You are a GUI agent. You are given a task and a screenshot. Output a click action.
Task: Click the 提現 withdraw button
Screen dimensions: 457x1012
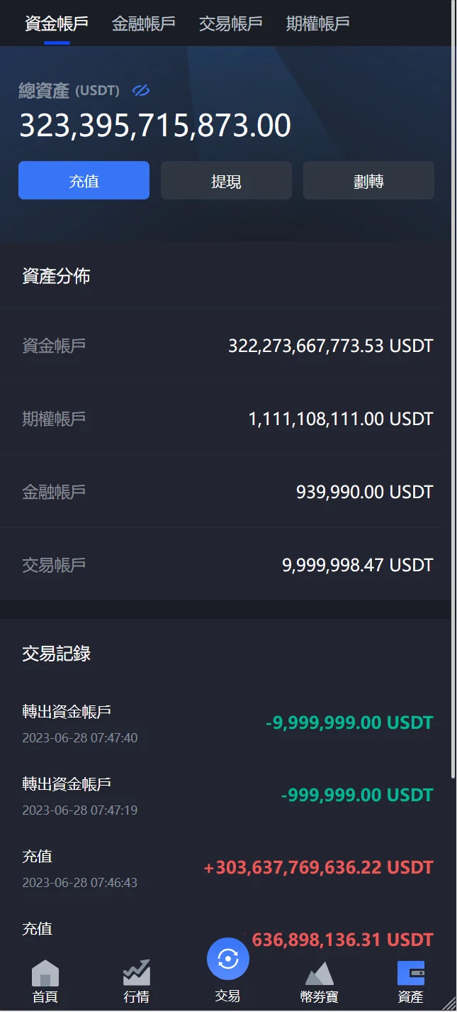pyautogui.click(x=226, y=181)
